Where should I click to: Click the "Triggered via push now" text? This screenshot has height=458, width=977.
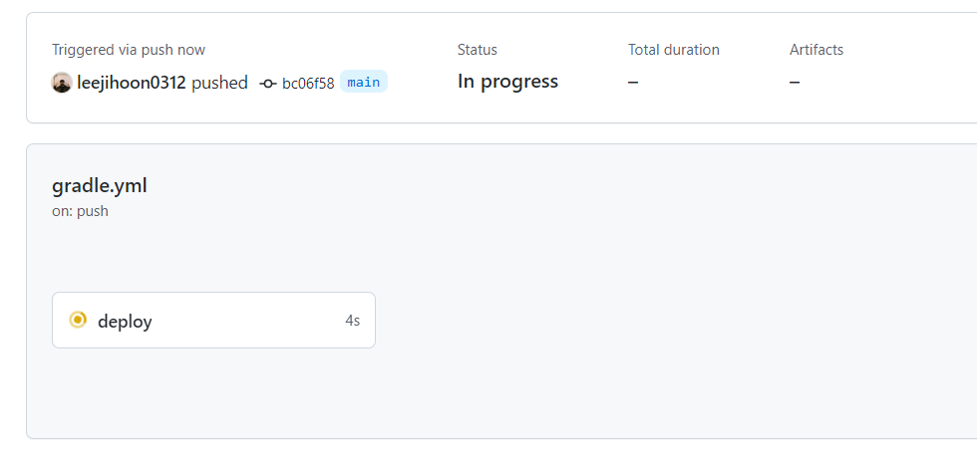point(129,50)
